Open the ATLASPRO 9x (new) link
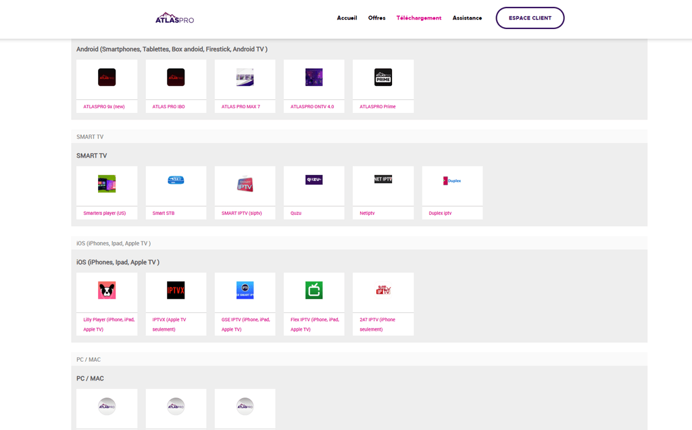The width and height of the screenshot is (692, 430). point(104,106)
